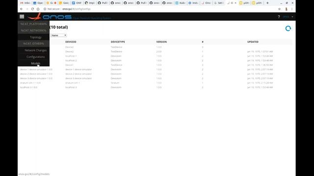Open the Chrome three-dot menu
Screen dimensions: 314x176
tap(292, 9)
